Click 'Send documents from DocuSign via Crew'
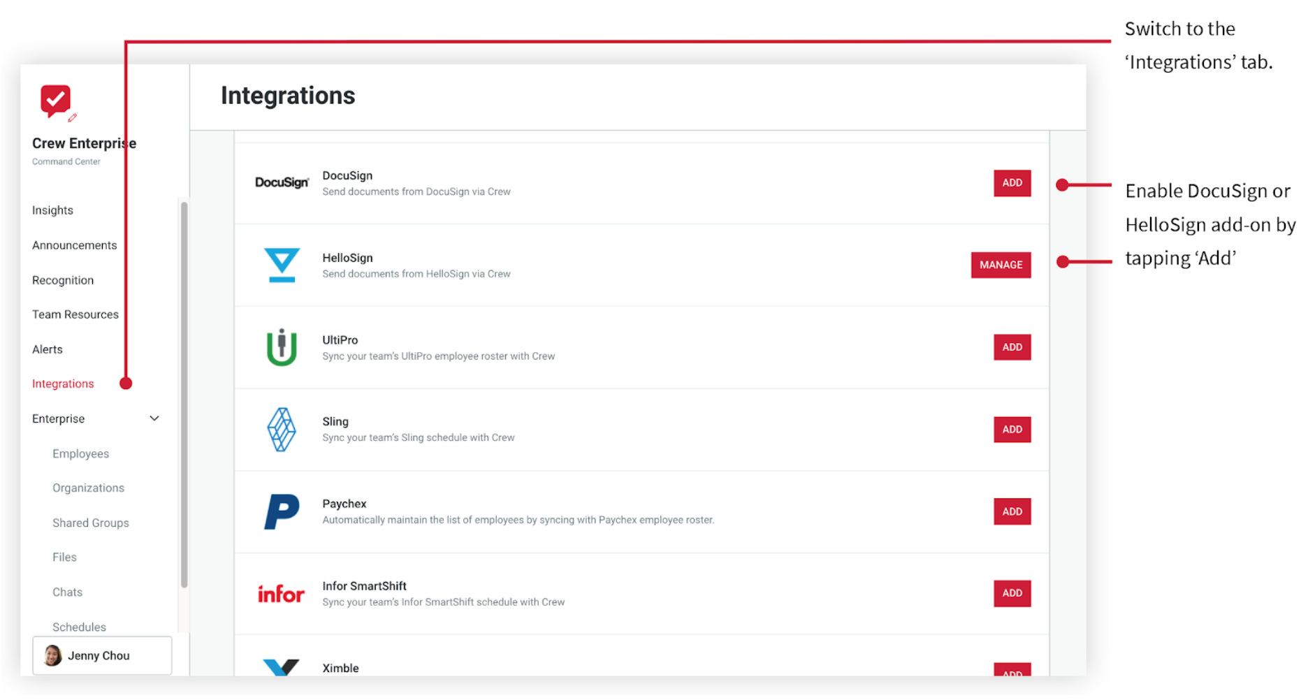The width and height of the screenshot is (1308, 700). [416, 191]
